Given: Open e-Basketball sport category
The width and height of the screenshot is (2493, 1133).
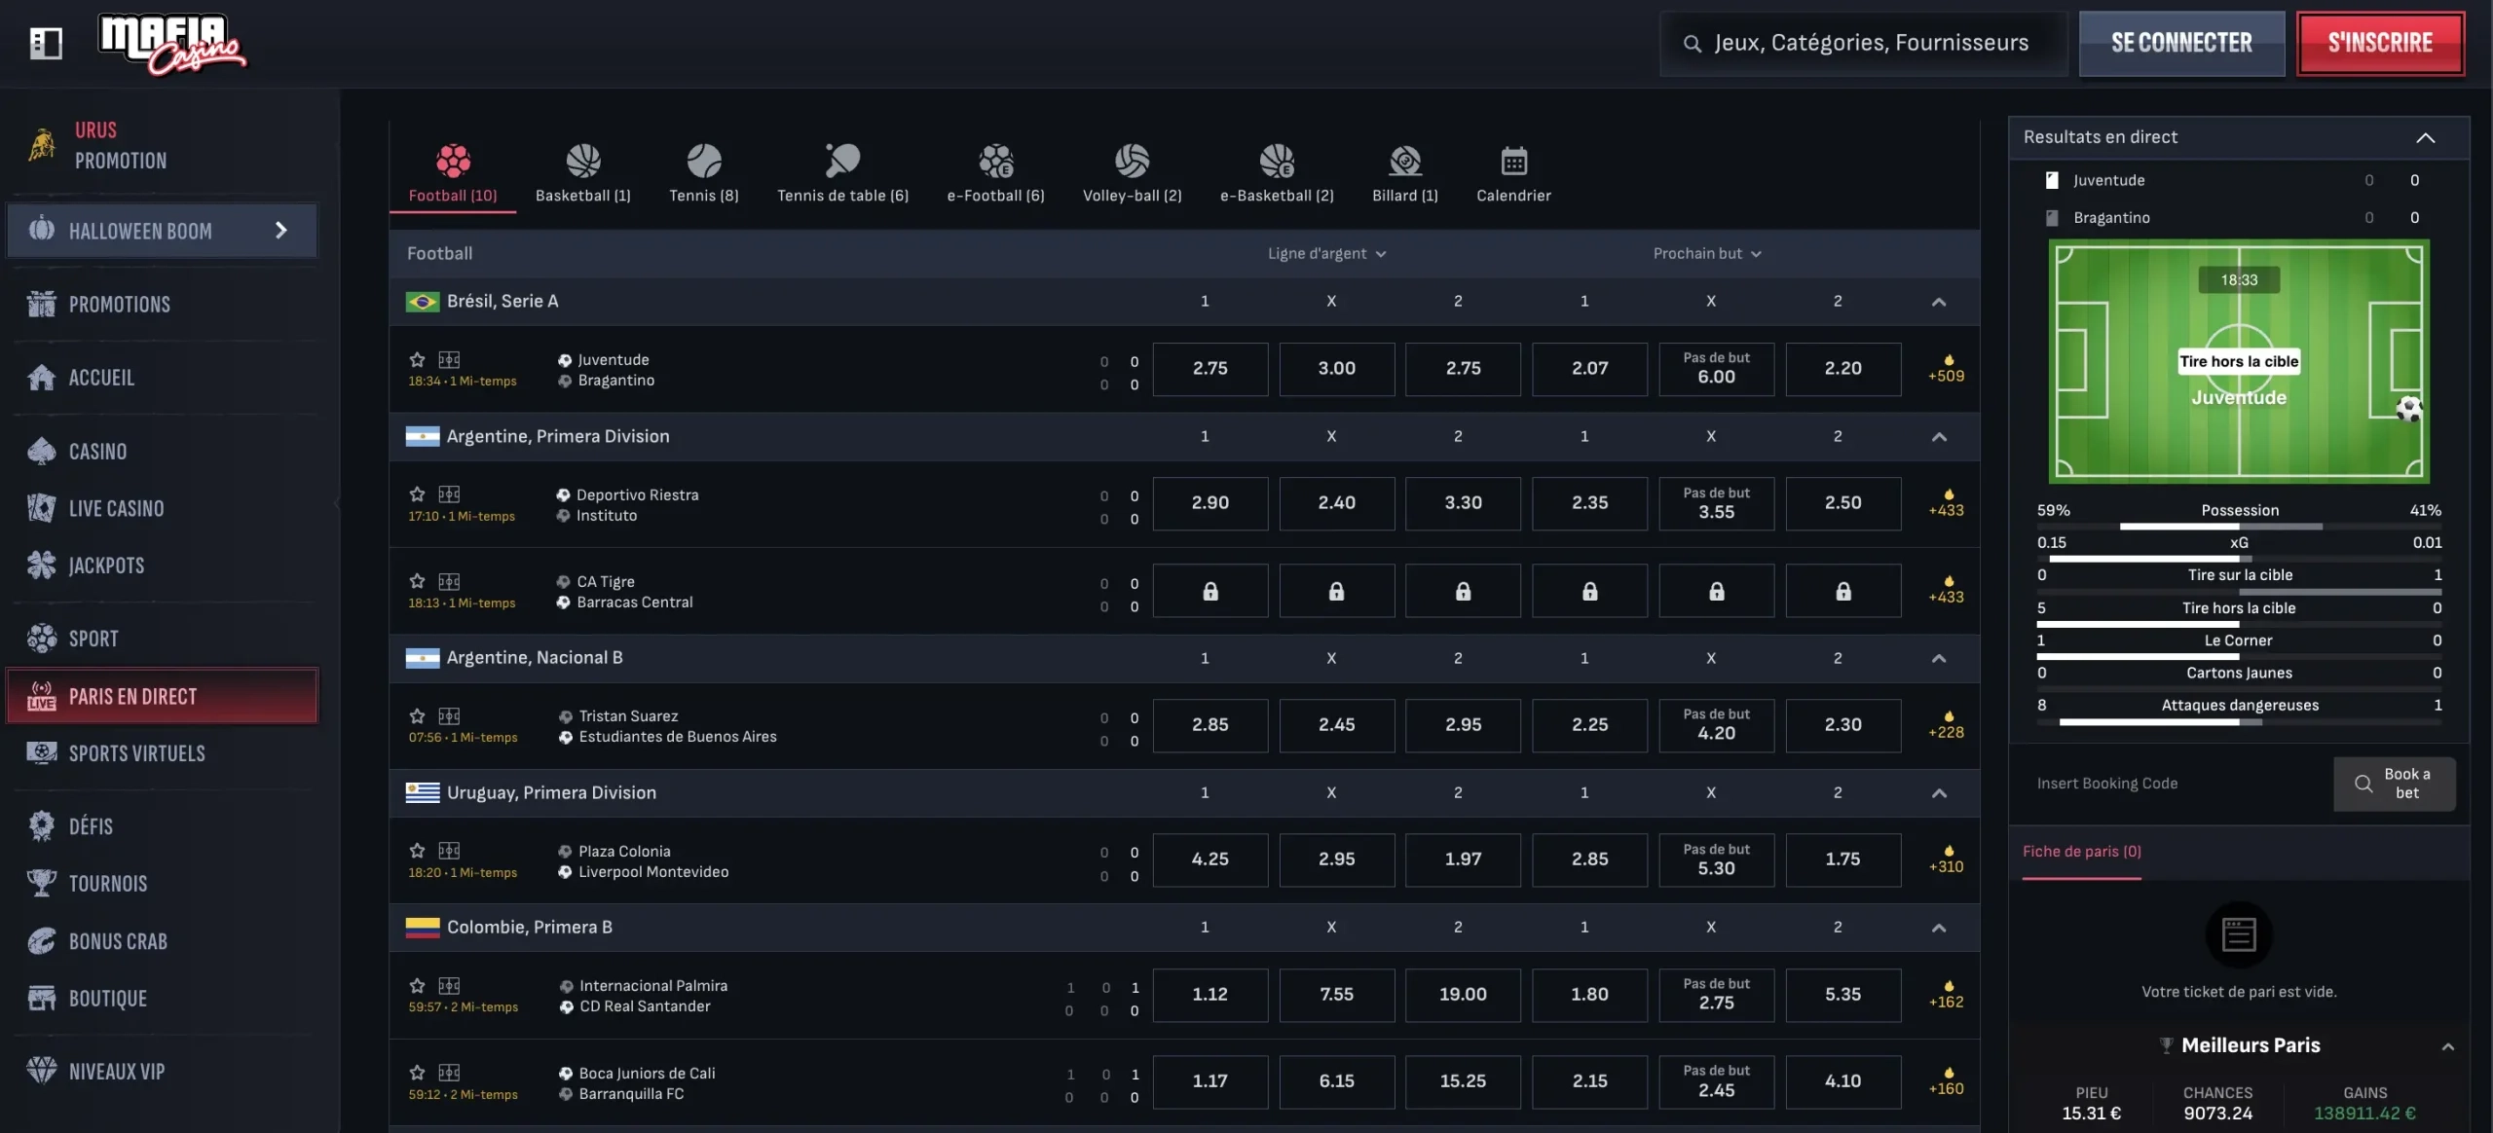Looking at the screenshot, I should (1277, 173).
